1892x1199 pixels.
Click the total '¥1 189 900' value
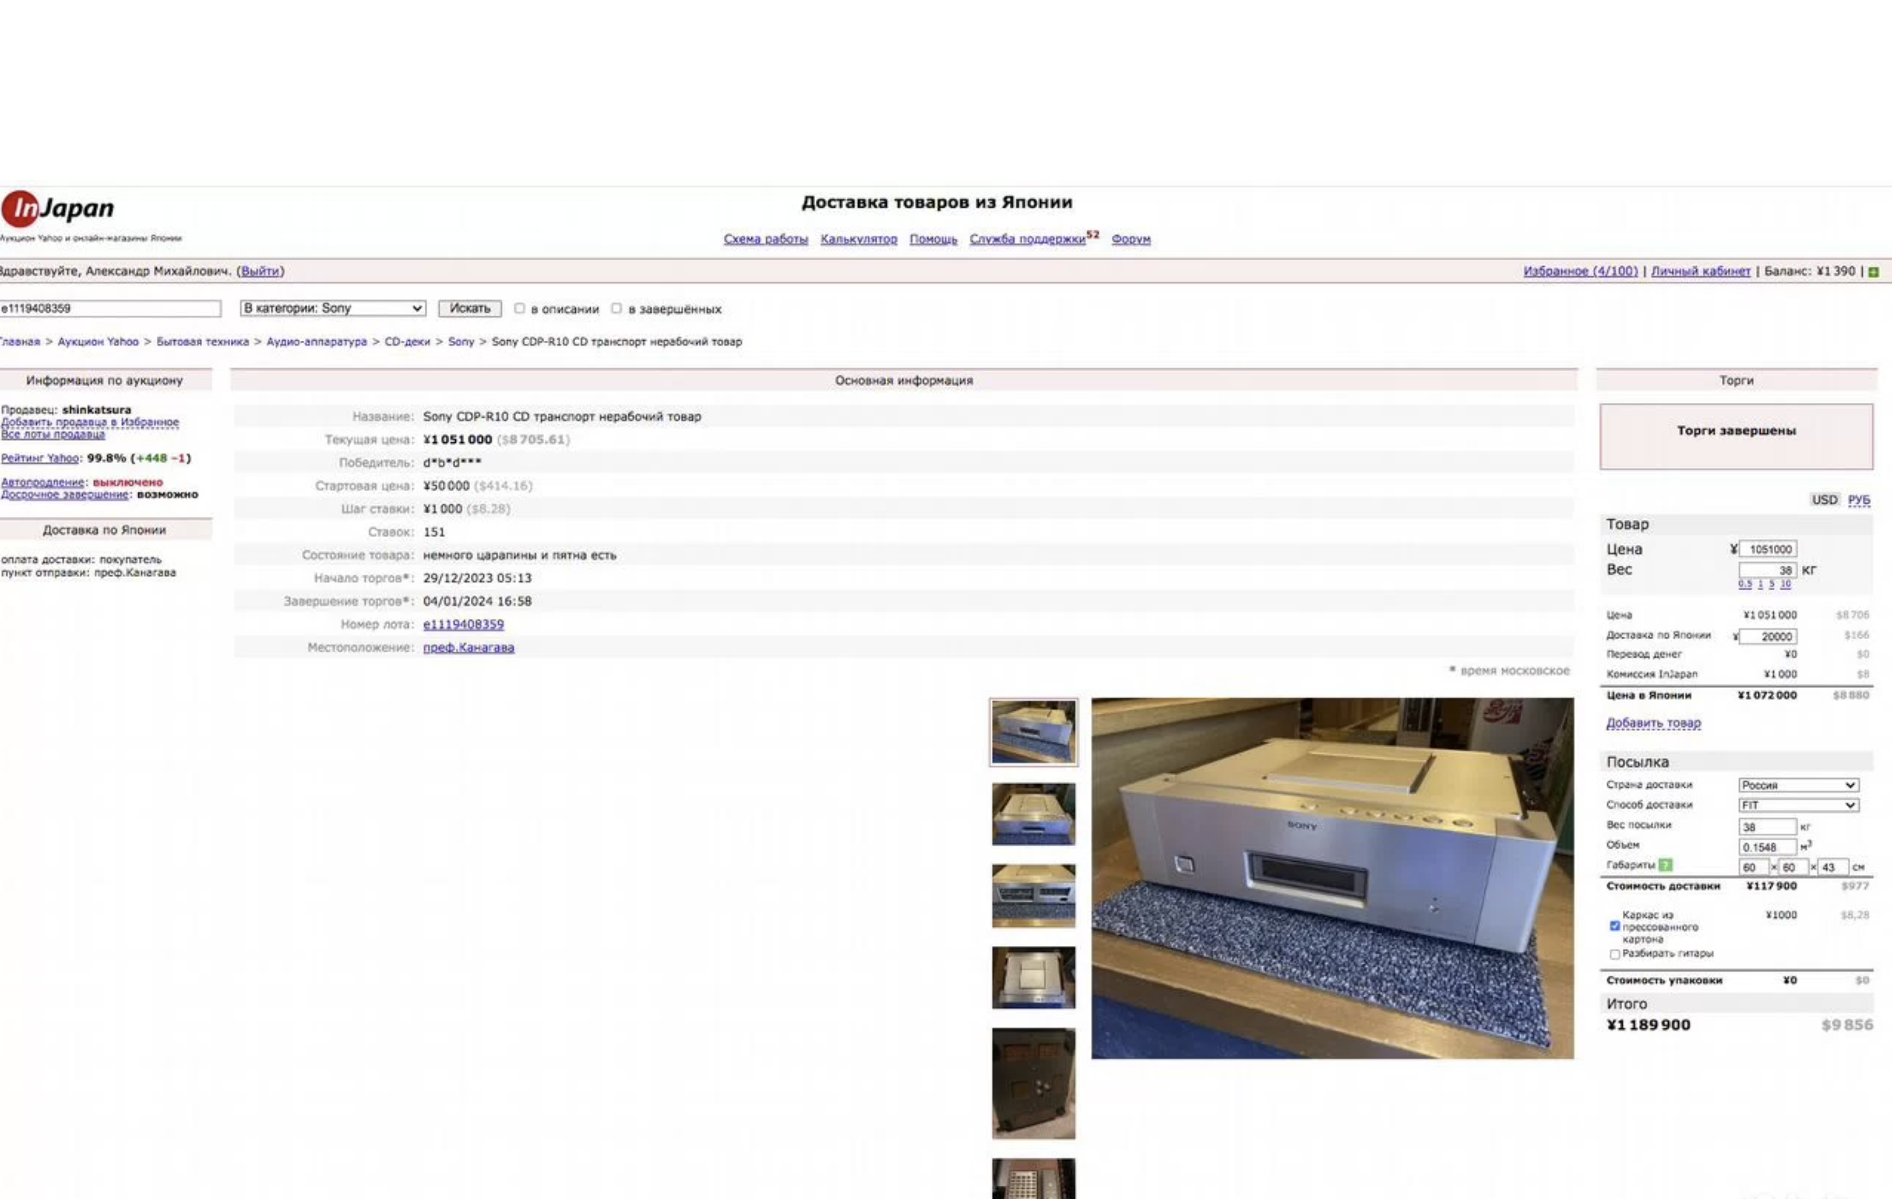click(x=1649, y=1025)
